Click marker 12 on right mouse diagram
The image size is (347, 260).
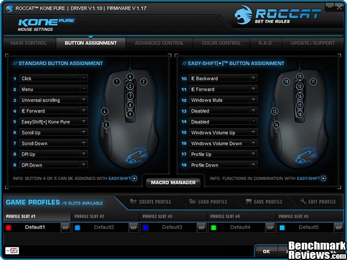pyautogui.click(x=300, y=86)
